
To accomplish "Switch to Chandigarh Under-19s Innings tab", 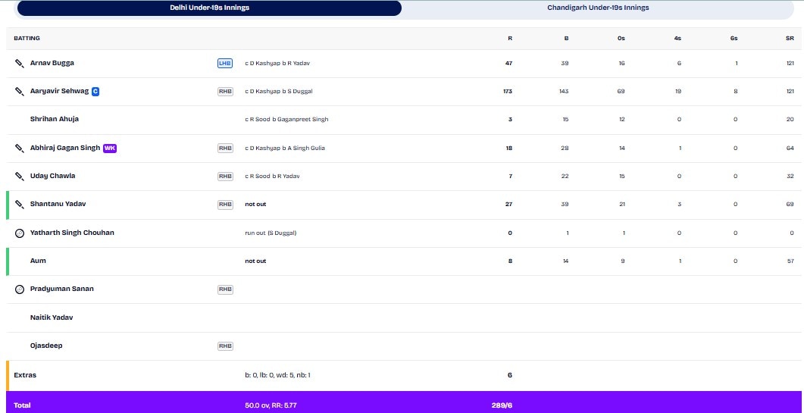I will coord(598,8).
